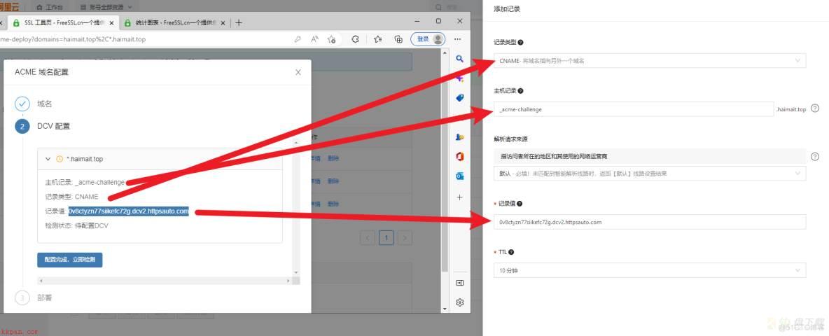Close the ACME 域名配置 dialog

pyautogui.click(x=298, y=72)
